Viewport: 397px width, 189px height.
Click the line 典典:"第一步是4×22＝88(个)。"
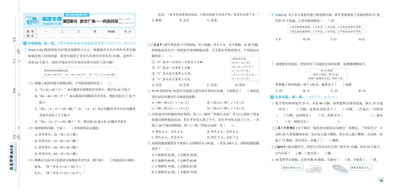60,167
